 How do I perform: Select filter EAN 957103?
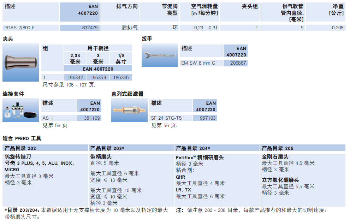click(205, 118)
